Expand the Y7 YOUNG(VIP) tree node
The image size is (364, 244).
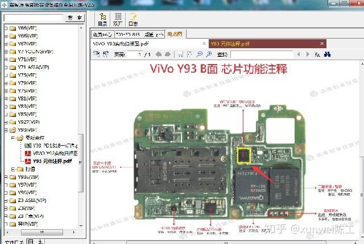coord(6,52)
